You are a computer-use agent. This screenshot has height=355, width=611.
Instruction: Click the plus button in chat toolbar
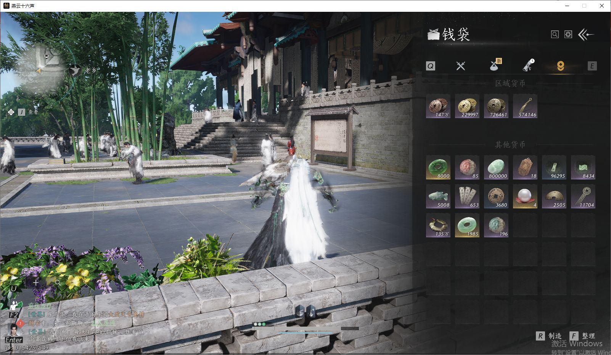[36, 283]
